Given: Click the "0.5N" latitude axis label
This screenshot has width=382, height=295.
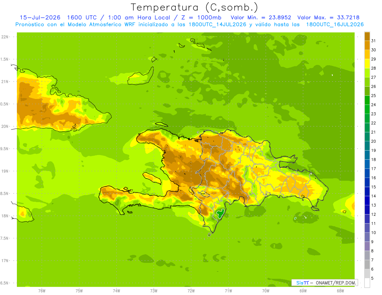Looking at the screenshot, I should coord(5,104).
